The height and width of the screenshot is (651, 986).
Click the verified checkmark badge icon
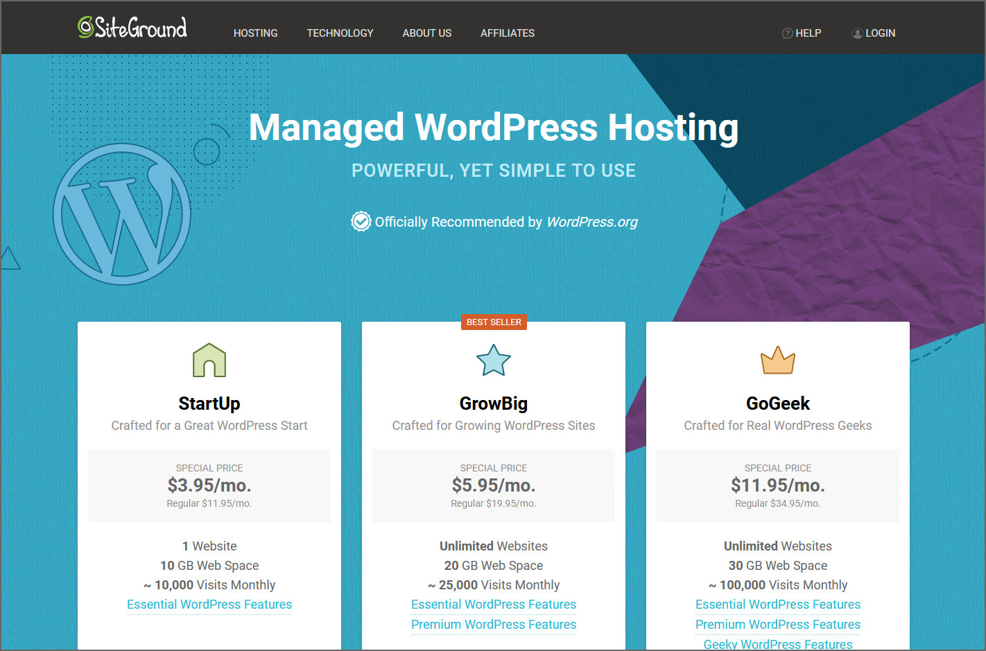click(361, 222)
